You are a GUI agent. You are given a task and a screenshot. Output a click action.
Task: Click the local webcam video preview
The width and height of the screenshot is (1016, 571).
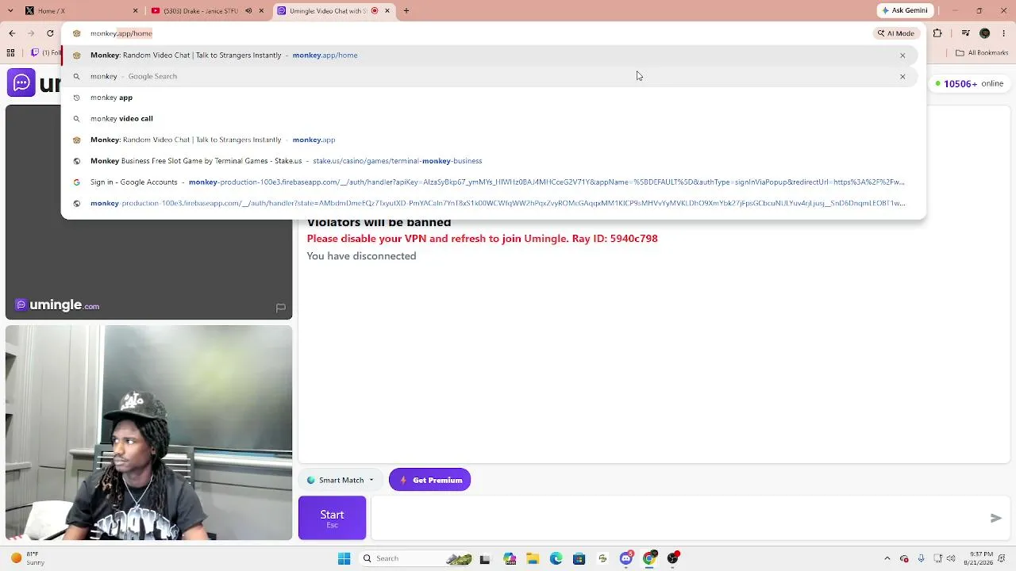[x=148, y=433]
